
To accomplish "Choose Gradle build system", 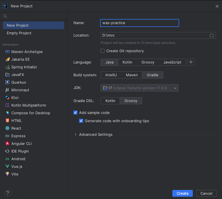I will pyautogui.click(x=153, y=75).
